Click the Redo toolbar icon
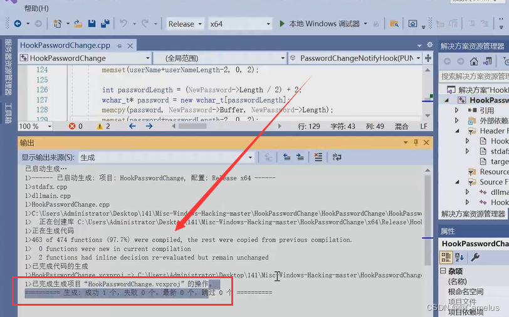The width and height of the screenshot is (509, 317). click(145, 23)
